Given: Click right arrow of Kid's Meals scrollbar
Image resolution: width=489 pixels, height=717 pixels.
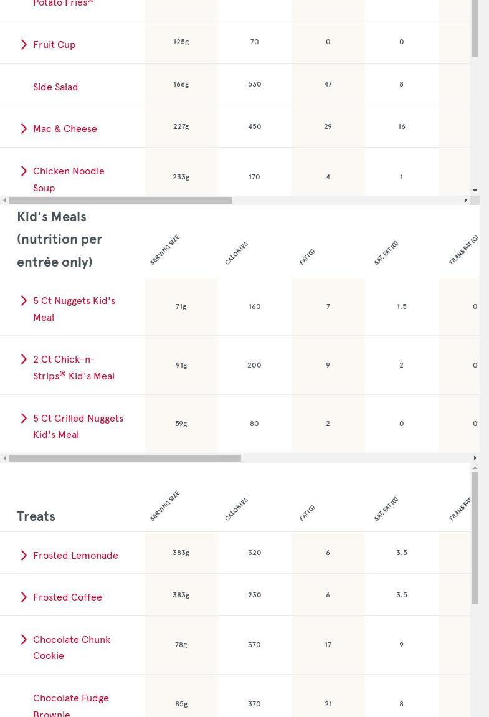Looking at the screenshot, I should pyautogui.click(x=475, y=458).
